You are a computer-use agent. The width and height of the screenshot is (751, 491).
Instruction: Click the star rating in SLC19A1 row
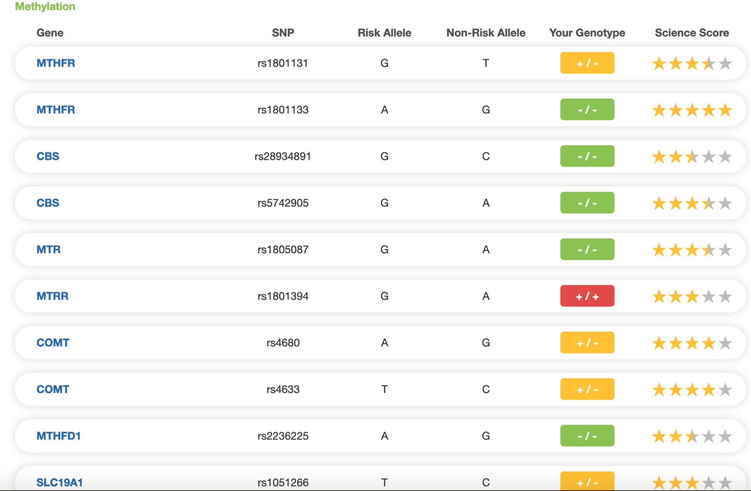pos(692,483)
